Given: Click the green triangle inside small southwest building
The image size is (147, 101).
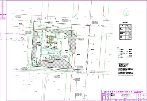Looking at the screenshot, I should (x=34, y=63).
